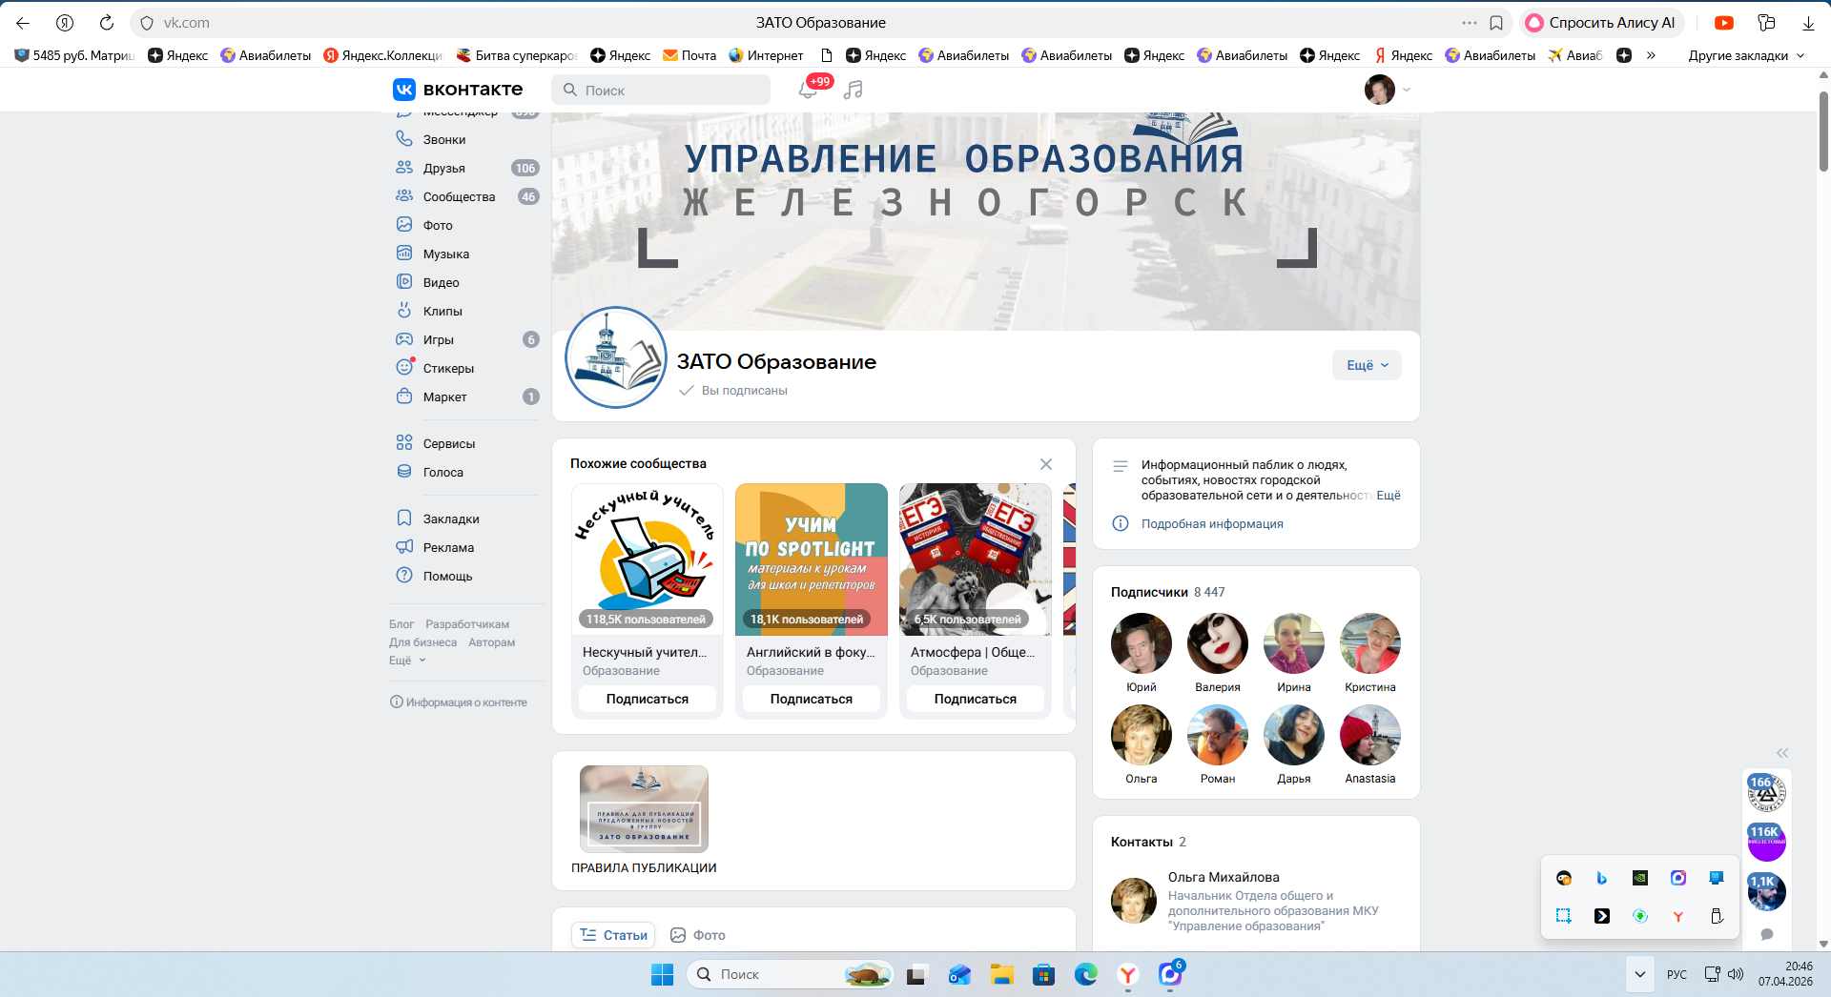Close the Похожие сообщества block
The image size is (1831, 997).
[x=1046, y=464]
